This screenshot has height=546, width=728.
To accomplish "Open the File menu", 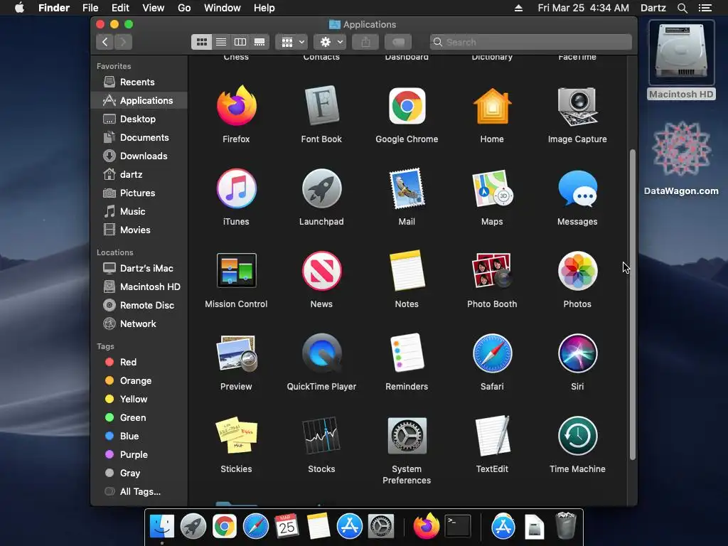I will 90,8.
